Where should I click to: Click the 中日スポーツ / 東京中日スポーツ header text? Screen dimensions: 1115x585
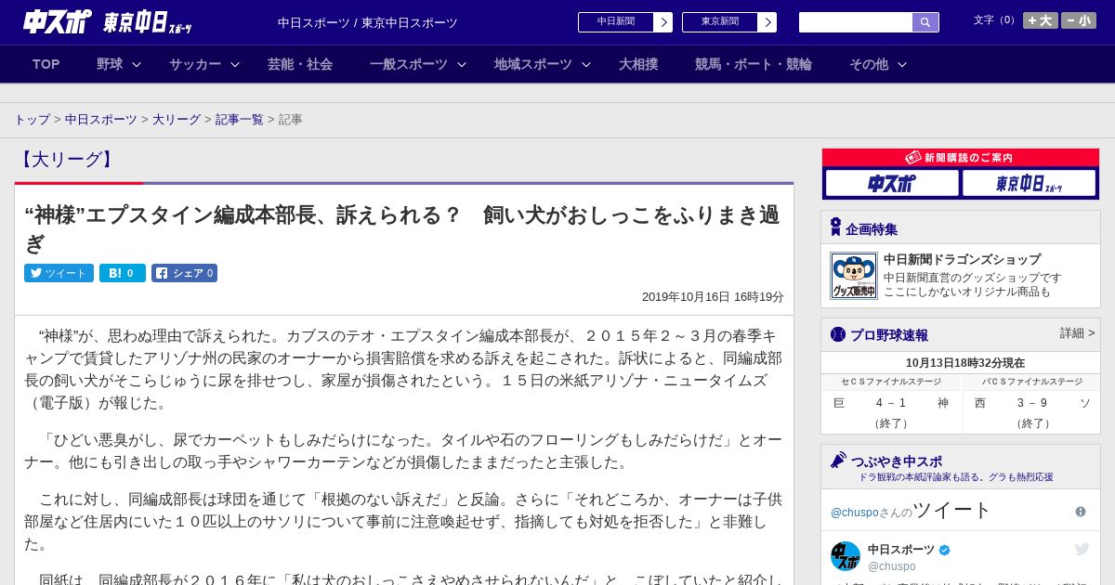(368, 22)
